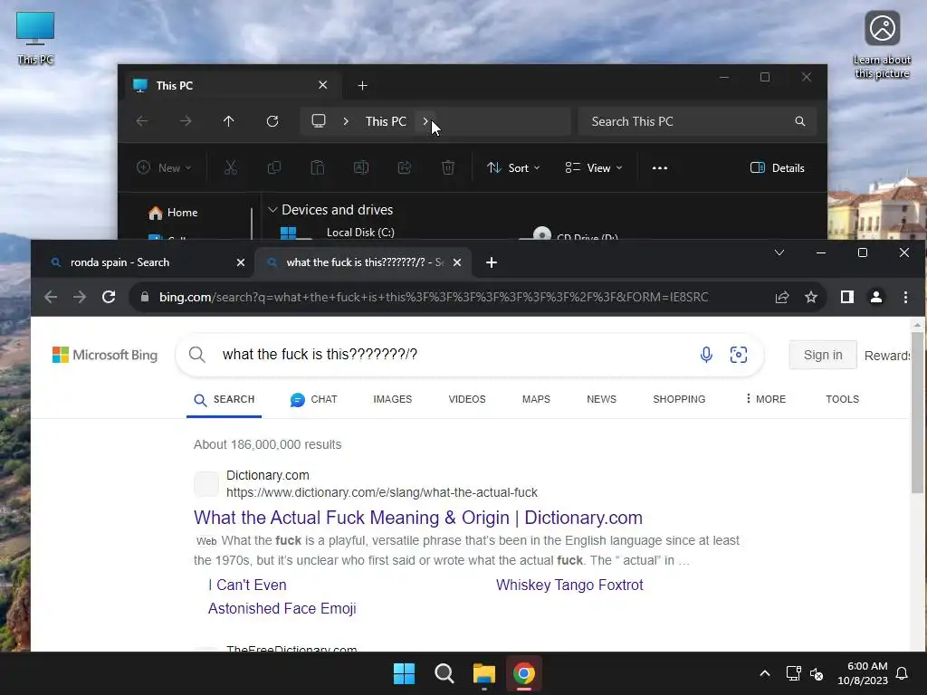This screenshot has height=695, width=927.
Task: Expand the chevron before This PC breadcrumb
Action: click(x=346, y=121)
